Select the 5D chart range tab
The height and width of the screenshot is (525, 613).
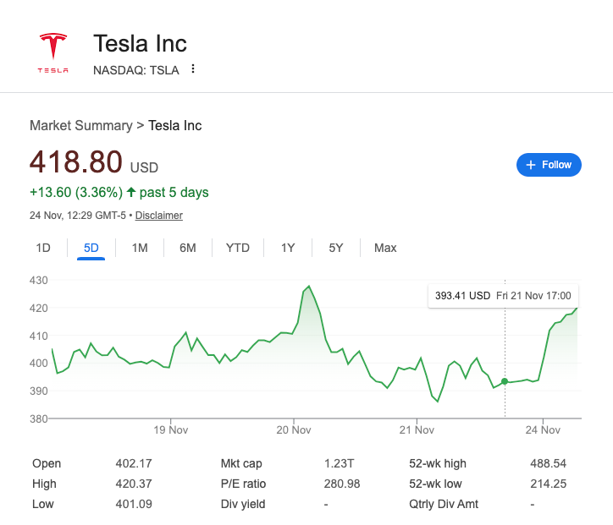(91, 248)
